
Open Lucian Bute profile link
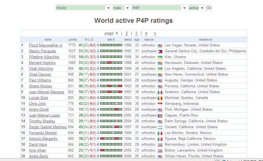tap(38, 98)
